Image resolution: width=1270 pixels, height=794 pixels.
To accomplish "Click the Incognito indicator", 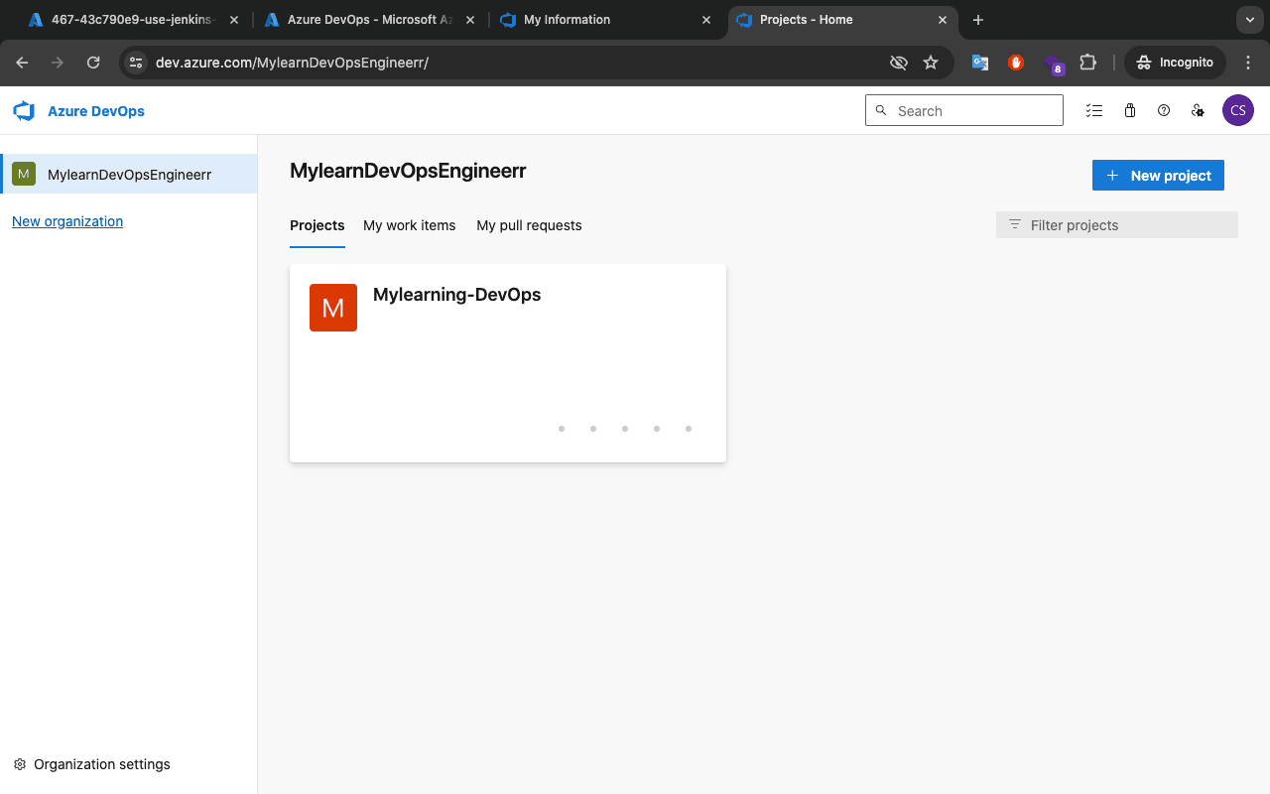I will (1176, 63).
